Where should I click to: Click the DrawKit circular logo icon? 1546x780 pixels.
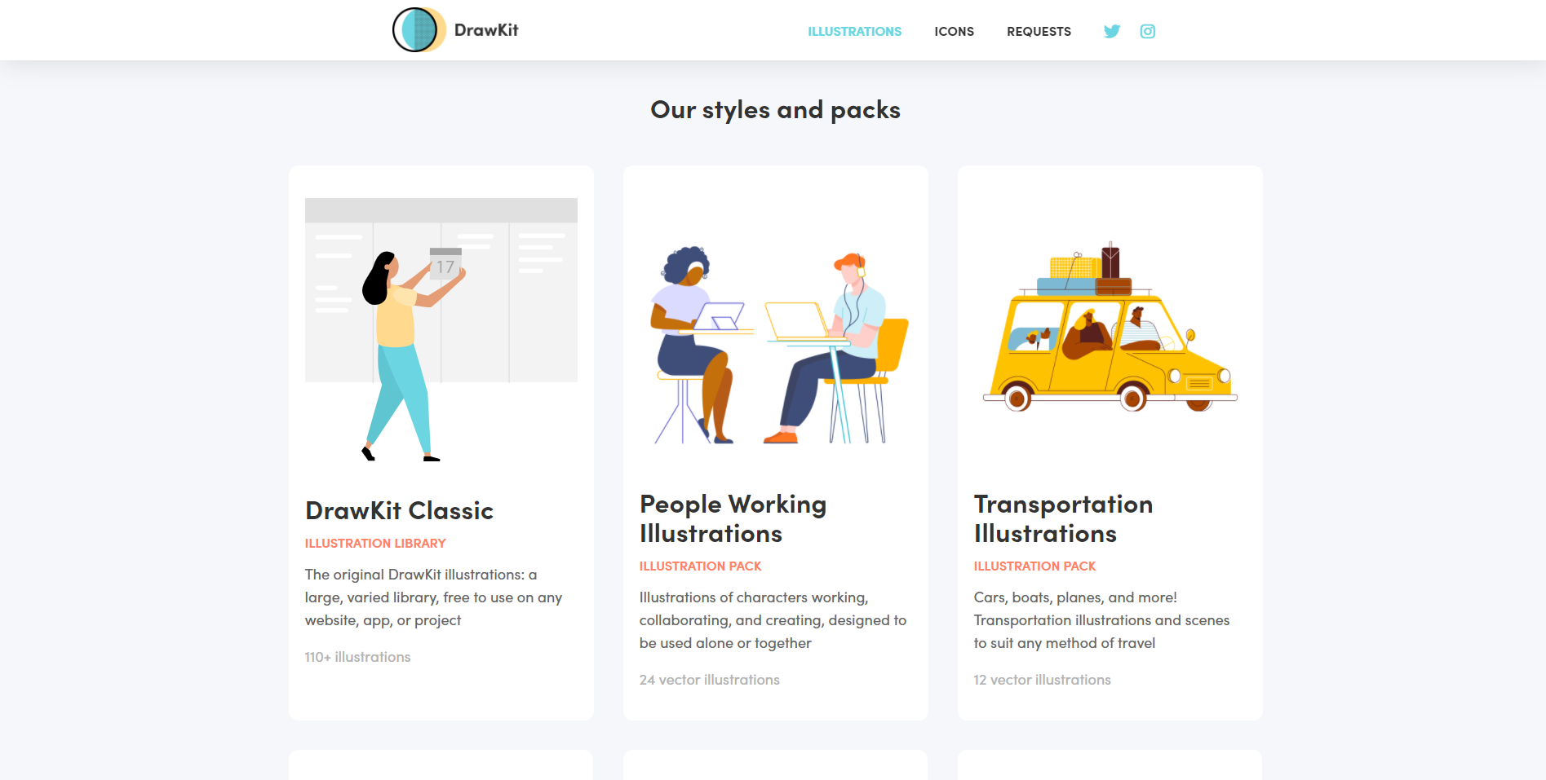click(419, 30)
